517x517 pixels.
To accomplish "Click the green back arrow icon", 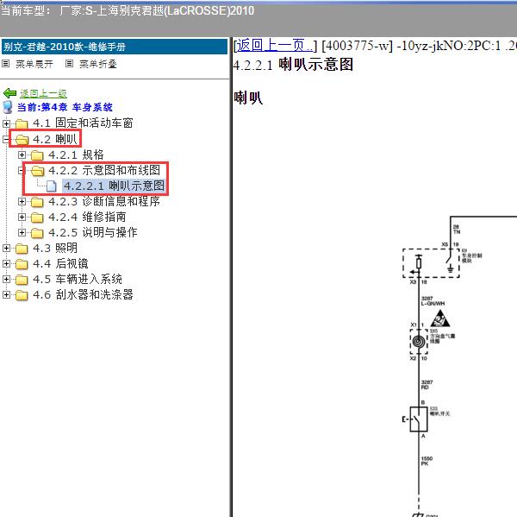I will tap(9, 93).
